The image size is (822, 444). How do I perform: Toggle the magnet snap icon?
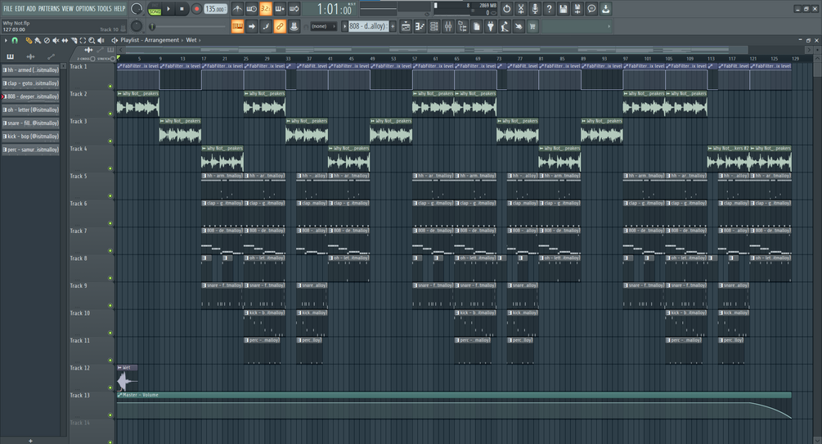15,40
